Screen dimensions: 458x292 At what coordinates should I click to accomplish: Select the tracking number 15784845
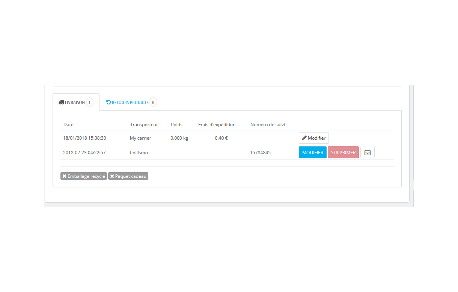260,152
